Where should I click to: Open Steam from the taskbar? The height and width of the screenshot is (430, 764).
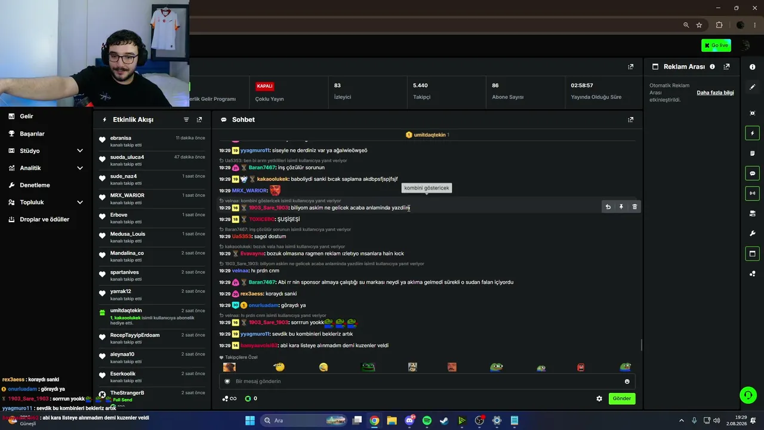[x=444, y=420]
